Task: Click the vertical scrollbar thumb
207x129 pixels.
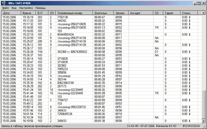Action: tap(203, 105)
